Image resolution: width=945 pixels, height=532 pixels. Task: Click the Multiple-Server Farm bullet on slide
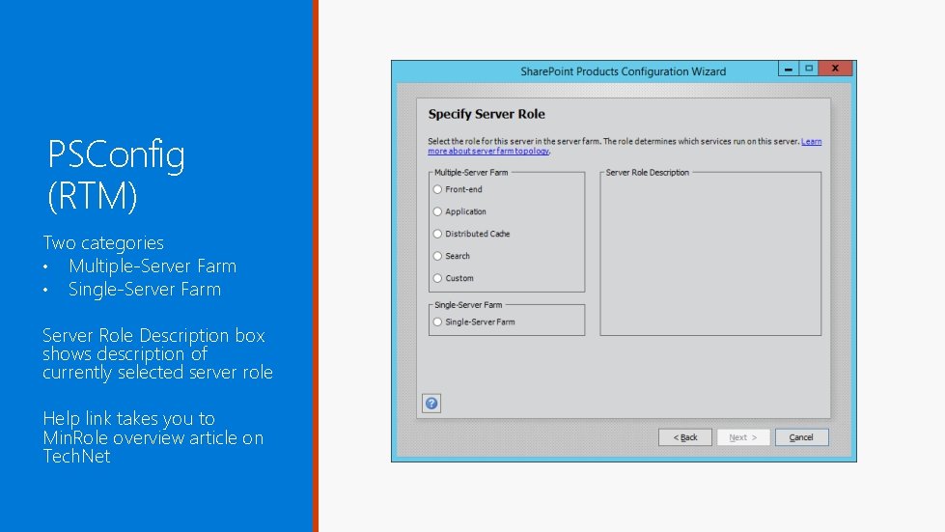(153, 266)
